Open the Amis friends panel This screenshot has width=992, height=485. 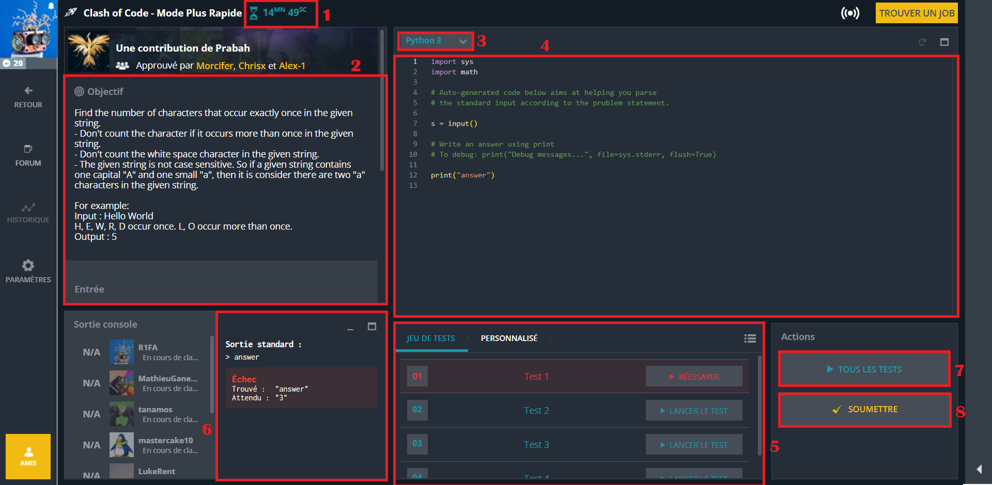point(28,456)
